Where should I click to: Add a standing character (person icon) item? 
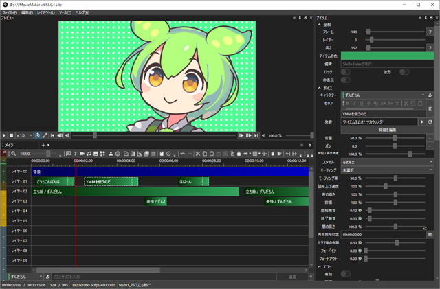pos(111,154)
